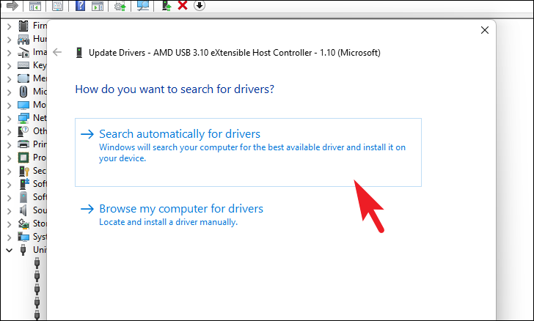This screenshot has height=321, width=534.
Task: Expand the Mice (Mic) node
Action: tap(10, 92)
